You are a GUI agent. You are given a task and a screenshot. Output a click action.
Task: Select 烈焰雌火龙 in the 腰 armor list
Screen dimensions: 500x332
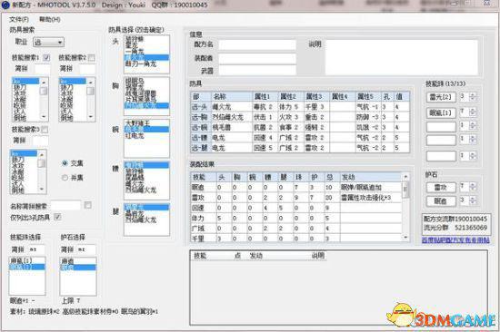(x=141, y=190)
